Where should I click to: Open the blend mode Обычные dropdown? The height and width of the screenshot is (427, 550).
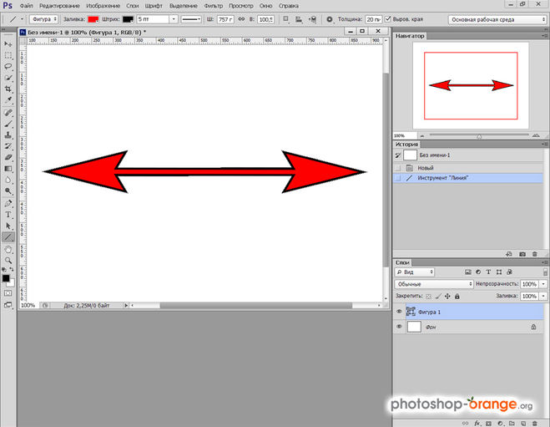tap(434, 284)
